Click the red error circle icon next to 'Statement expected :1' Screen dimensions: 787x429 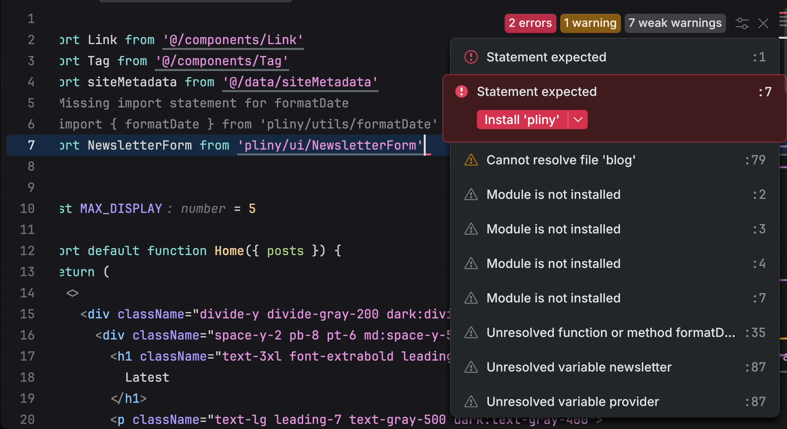(x=470, y=57)
